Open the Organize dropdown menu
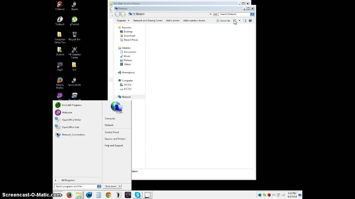This screenshot has height=199, width=355. (123, 21)
